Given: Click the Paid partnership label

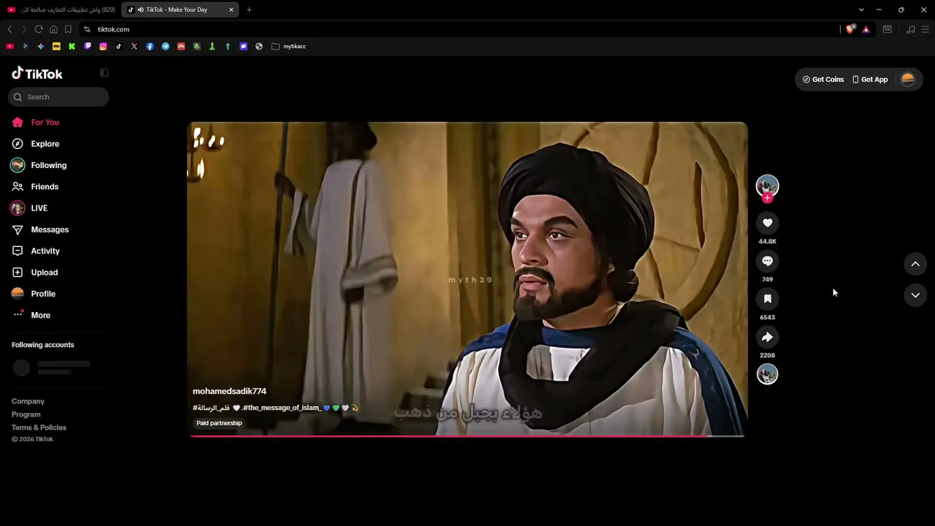Looking at the screenshot, I should click(x=219, y=423).
